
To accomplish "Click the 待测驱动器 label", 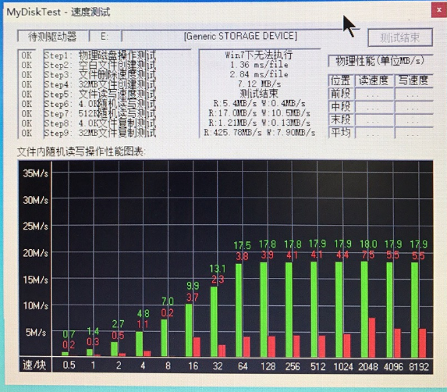I will (x=52, y=37).
